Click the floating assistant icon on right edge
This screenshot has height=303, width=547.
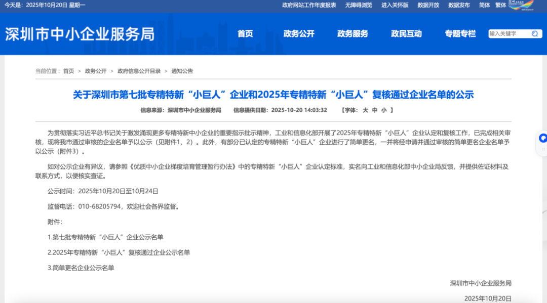542,138
